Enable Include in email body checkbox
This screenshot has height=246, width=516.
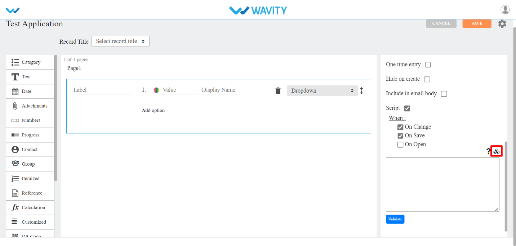[x=444, y=94]
